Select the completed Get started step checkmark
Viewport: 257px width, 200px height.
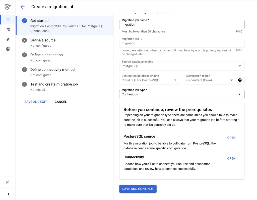click(x=25, y=21)
